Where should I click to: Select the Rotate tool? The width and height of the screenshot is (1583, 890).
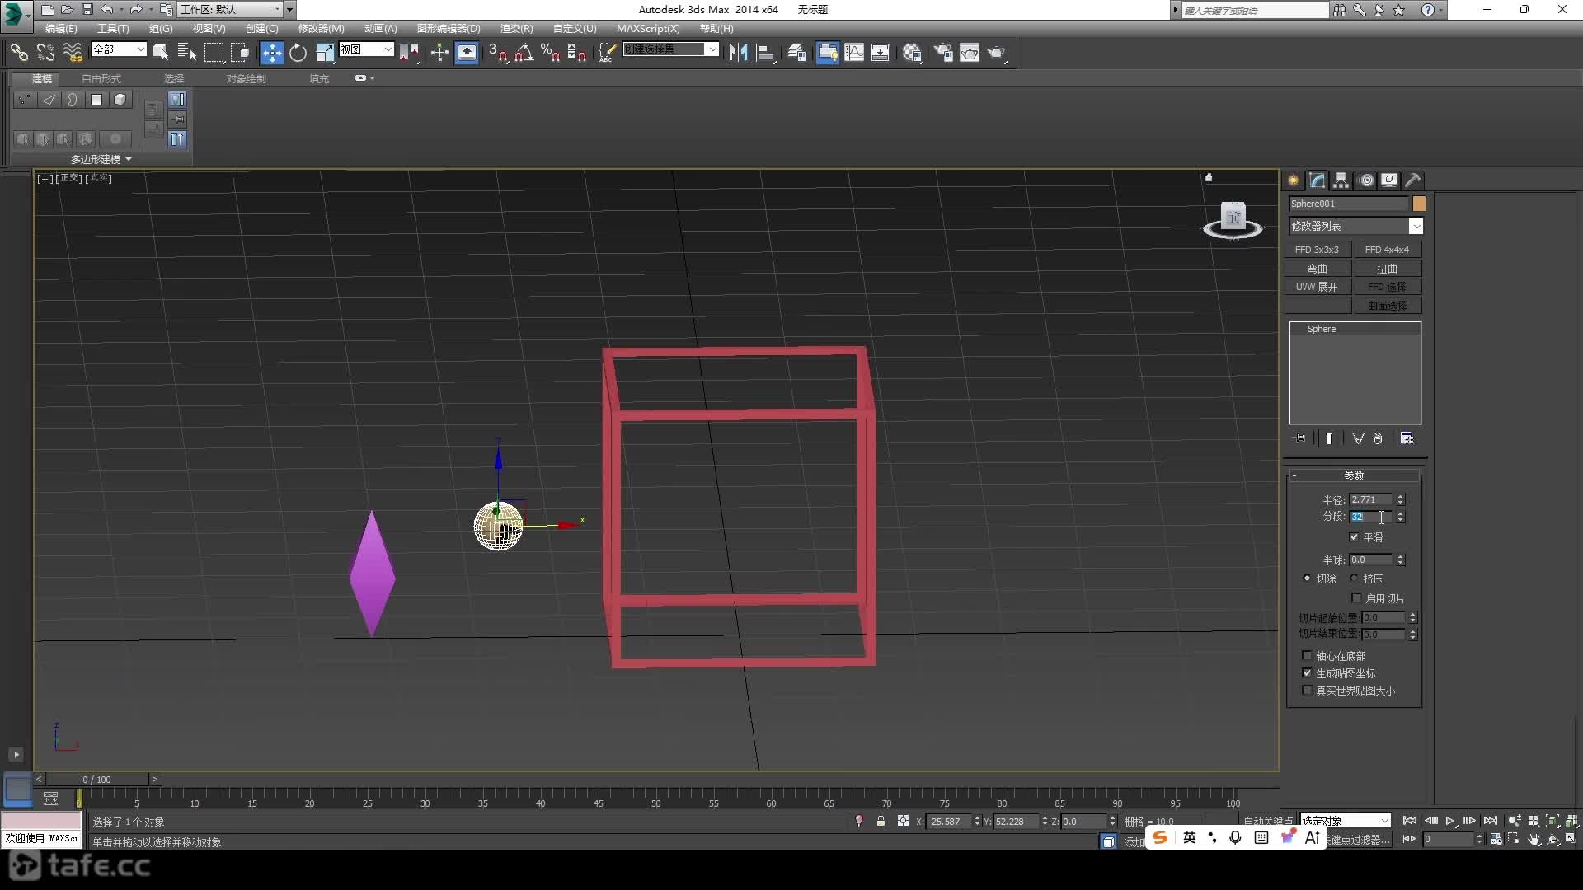(x=298, y=53)
